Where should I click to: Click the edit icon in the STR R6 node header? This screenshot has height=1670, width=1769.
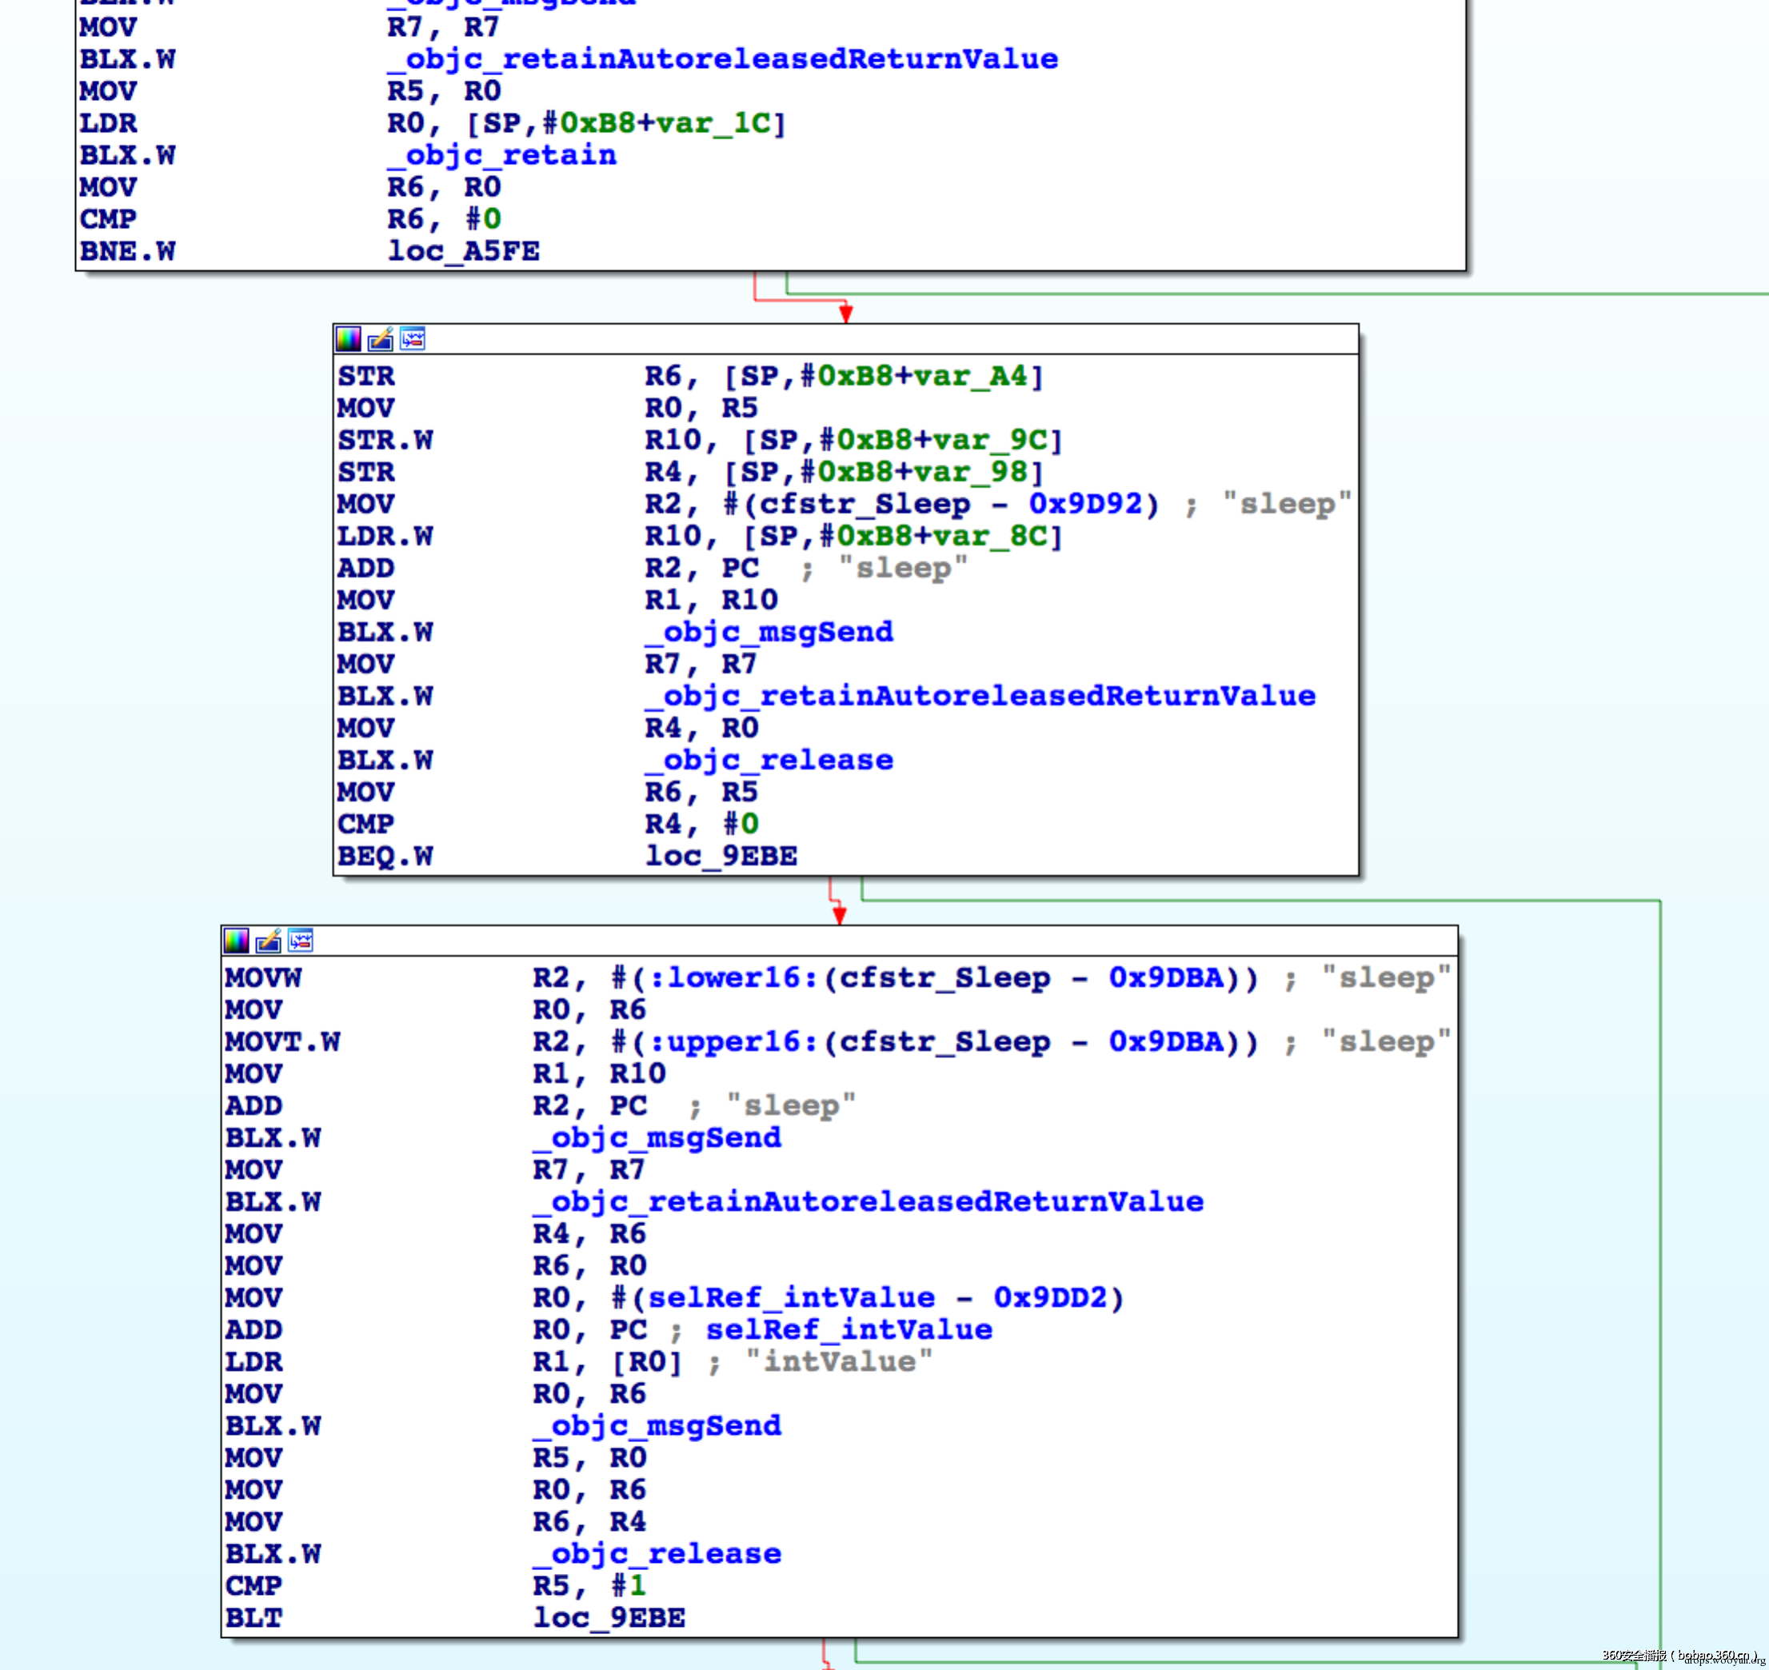[x=380, y=339]
